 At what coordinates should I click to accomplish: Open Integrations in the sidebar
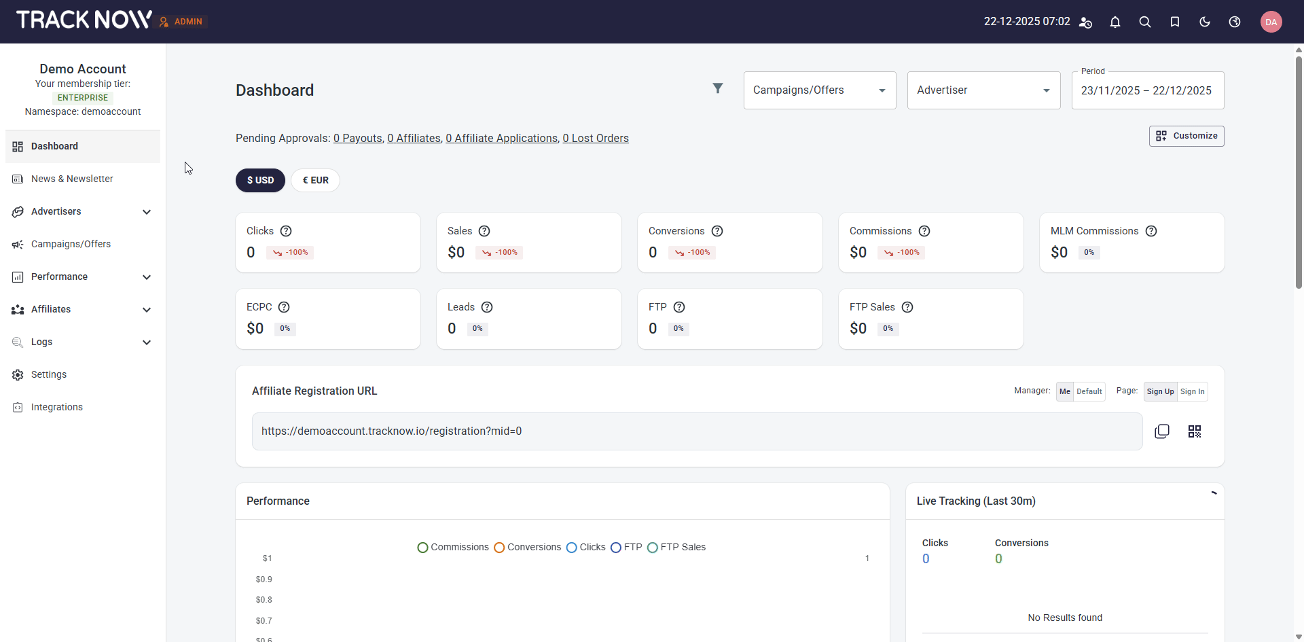pyautogui.click(x=57, y=407)
